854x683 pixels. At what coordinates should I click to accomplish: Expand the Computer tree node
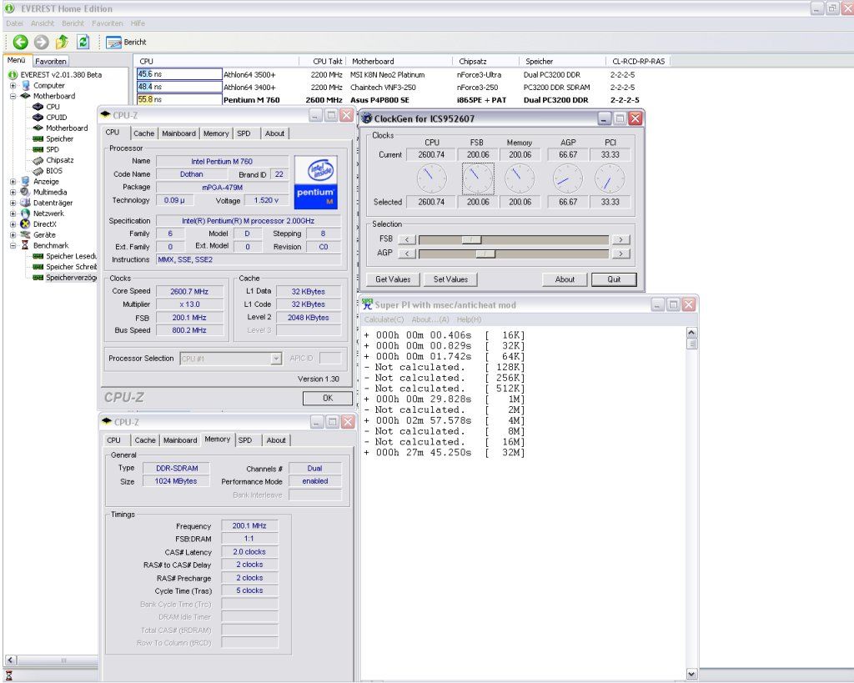[13, 86]
